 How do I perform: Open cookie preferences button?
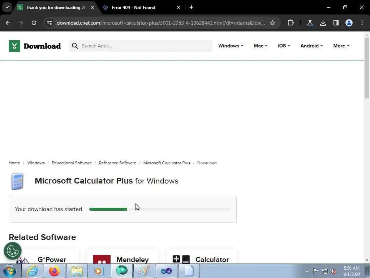(13, 251)
